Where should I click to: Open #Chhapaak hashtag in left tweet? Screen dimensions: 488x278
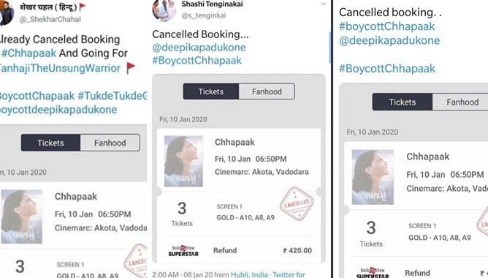pyautogui.click(x=28, y=53)
